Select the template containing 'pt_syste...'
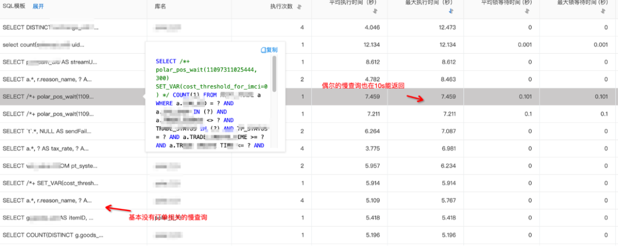618x246 pixels. tap(49, 166)
